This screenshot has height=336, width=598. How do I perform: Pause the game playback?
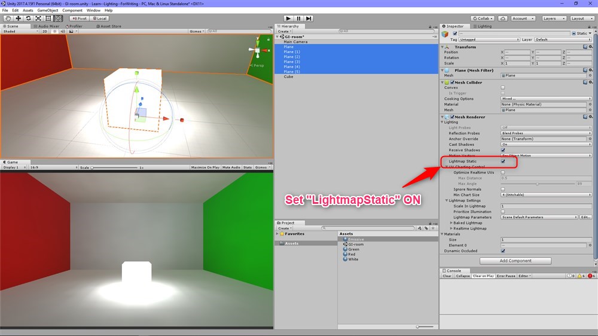298,19
